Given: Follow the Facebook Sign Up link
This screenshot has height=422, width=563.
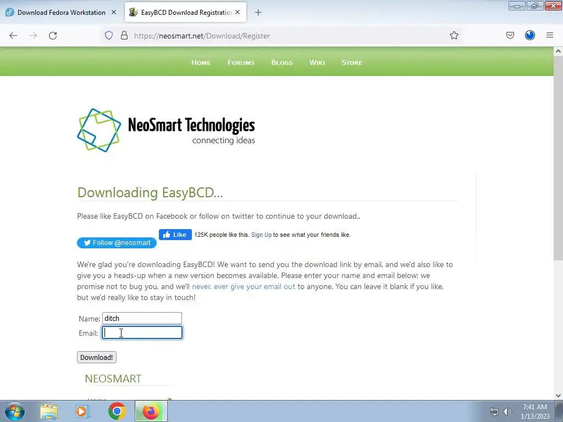Looking at the screenshot, I should pos(261,235).
